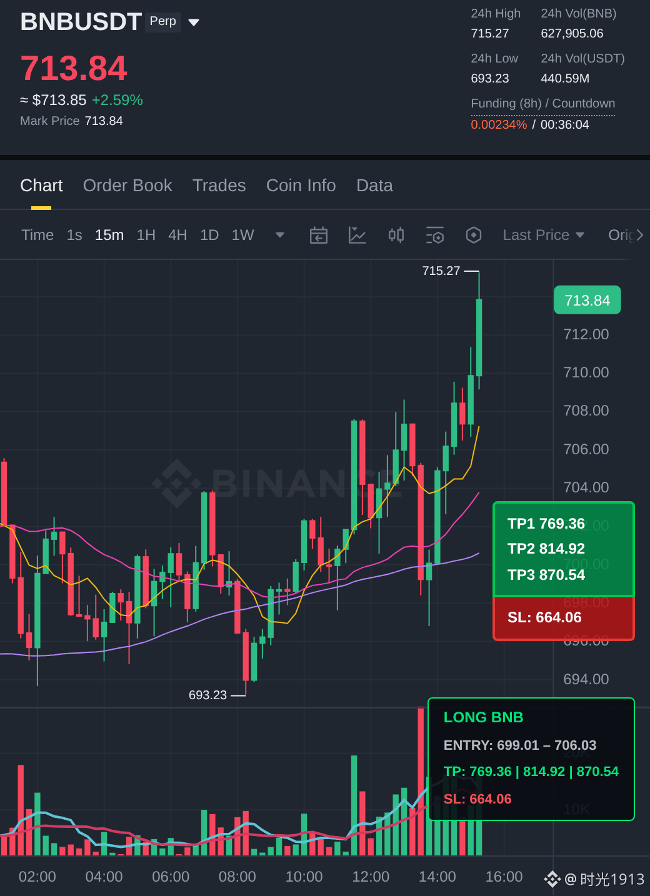This screenshot has width=650, height=896.
Task: Open the calendar go-to-date icon
Action: click(x=319, y=235)
